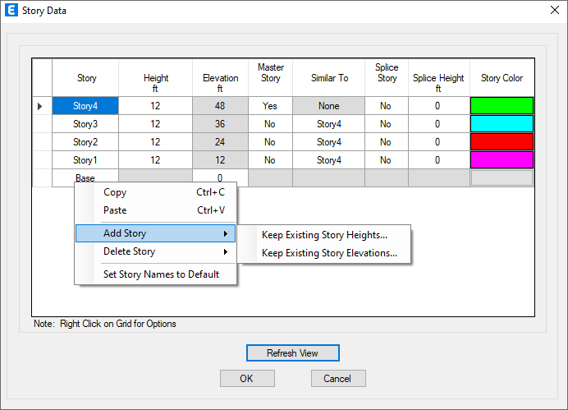
Task: Select the Story1 Height cell
Action: (155, 160)
